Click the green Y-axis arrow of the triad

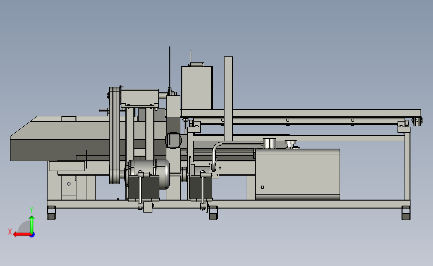click(x=32, y=225)
